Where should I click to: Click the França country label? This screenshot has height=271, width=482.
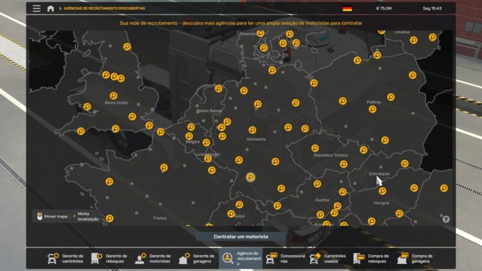[x=160, y=218]
